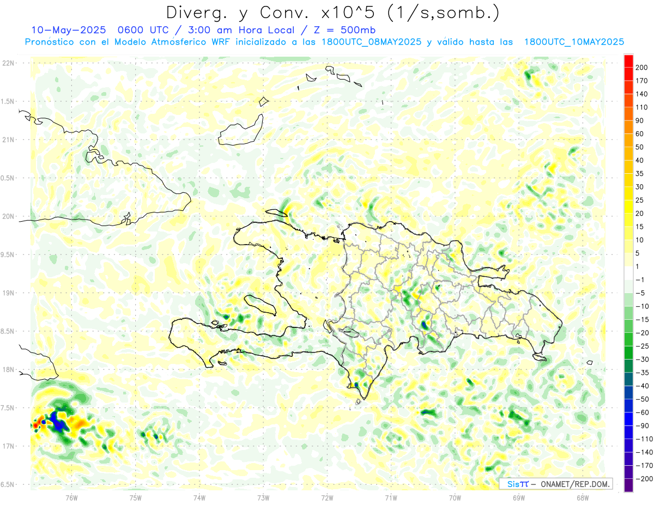The width and height of the screenshot is (654, 505).
Task: Click the '17N' latitude label
Action: [x=8, y=446]
